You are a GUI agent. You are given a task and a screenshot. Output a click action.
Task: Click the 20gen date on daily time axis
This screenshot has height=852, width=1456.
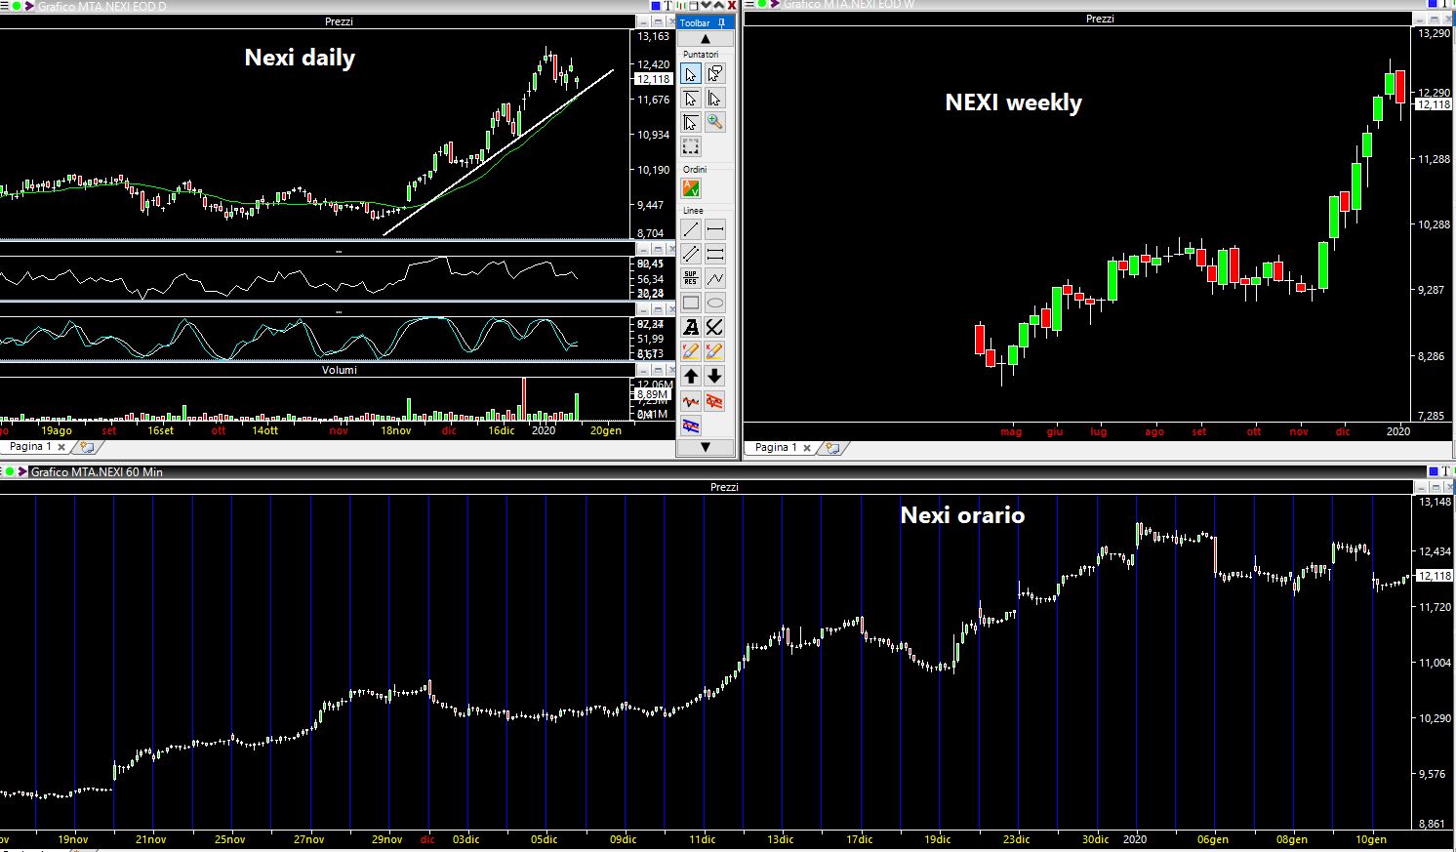click(605, 430)
